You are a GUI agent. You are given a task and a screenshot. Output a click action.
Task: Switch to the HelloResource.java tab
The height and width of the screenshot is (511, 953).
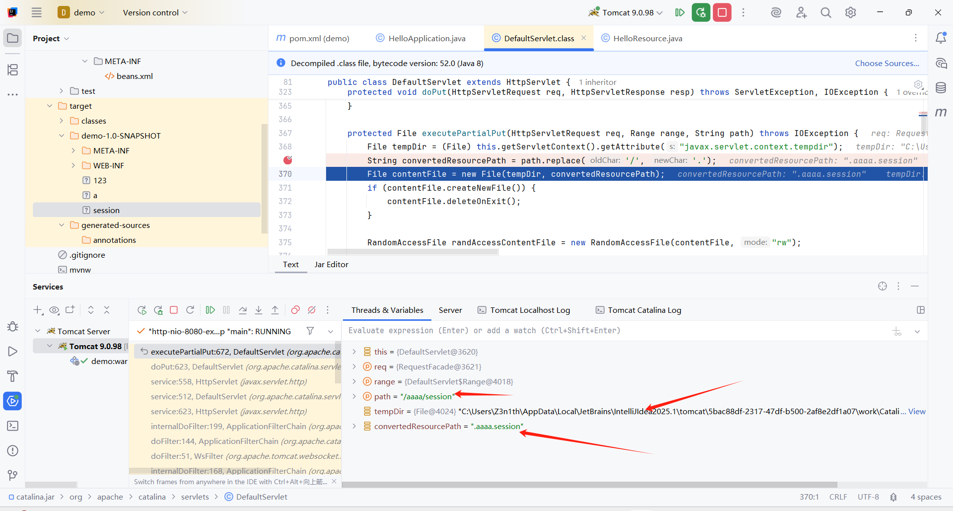point(647,38)
